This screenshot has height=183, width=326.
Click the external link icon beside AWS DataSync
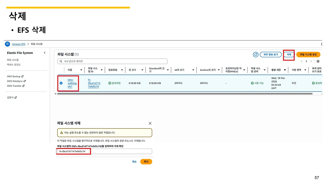[25, 81]
